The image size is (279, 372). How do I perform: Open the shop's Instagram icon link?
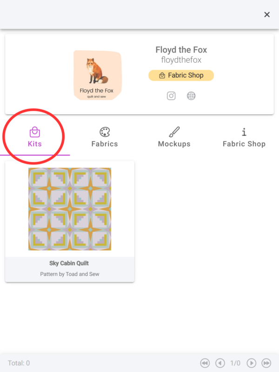[x=171, y=96]
